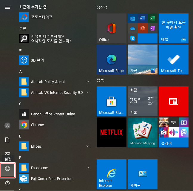Open the red News tile
The image size is (193, 191).
point(174,101)
